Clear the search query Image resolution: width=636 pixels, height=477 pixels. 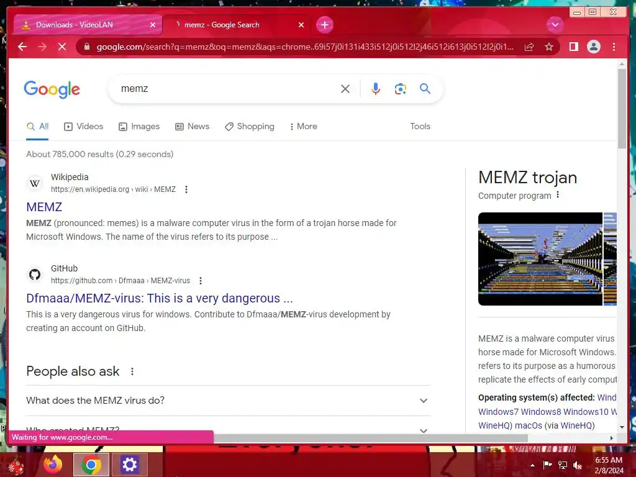click(345, 89)
